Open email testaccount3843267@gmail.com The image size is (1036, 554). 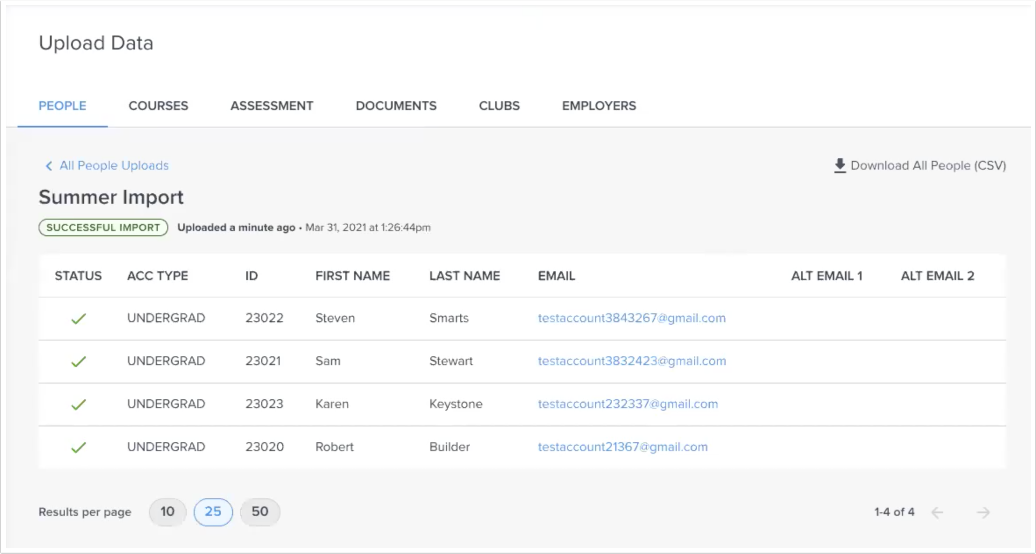632,318
